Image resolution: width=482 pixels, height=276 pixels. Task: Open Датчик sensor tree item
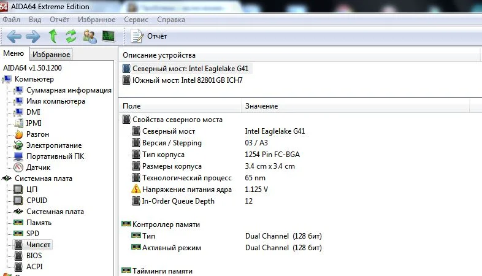pos(39,167)
